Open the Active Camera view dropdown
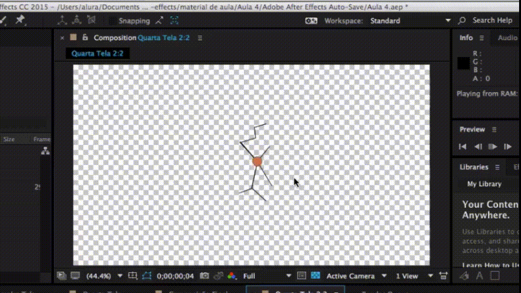This screenshot has height=293, width=521. [356, 276]
